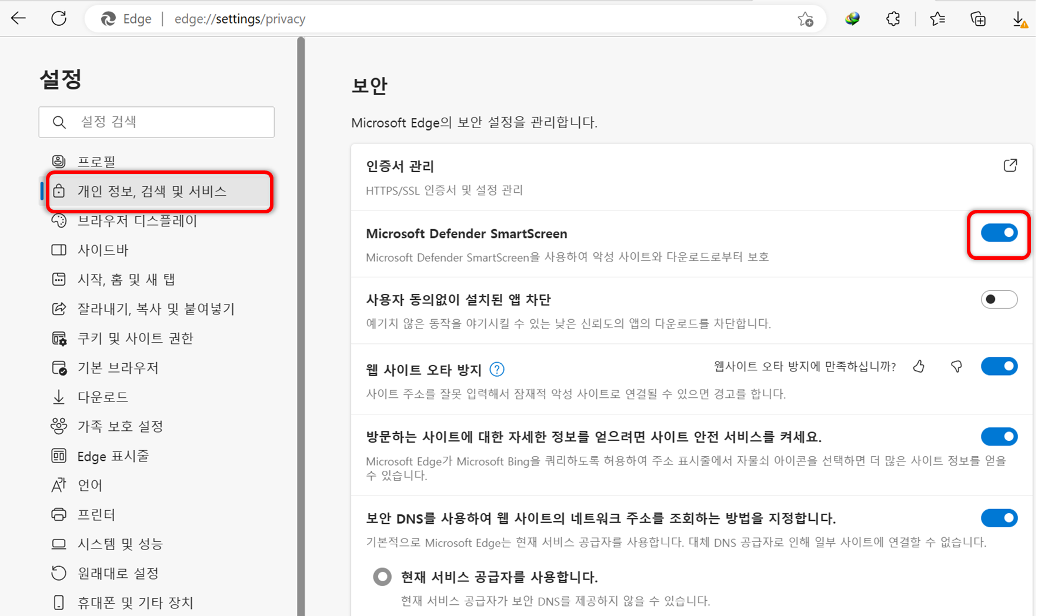Click text '웹사이트 오타 방지에 만족하십니까?'
Viewport: 1038px width, 616px height.
pyautogui.click(x=805, y=366)
